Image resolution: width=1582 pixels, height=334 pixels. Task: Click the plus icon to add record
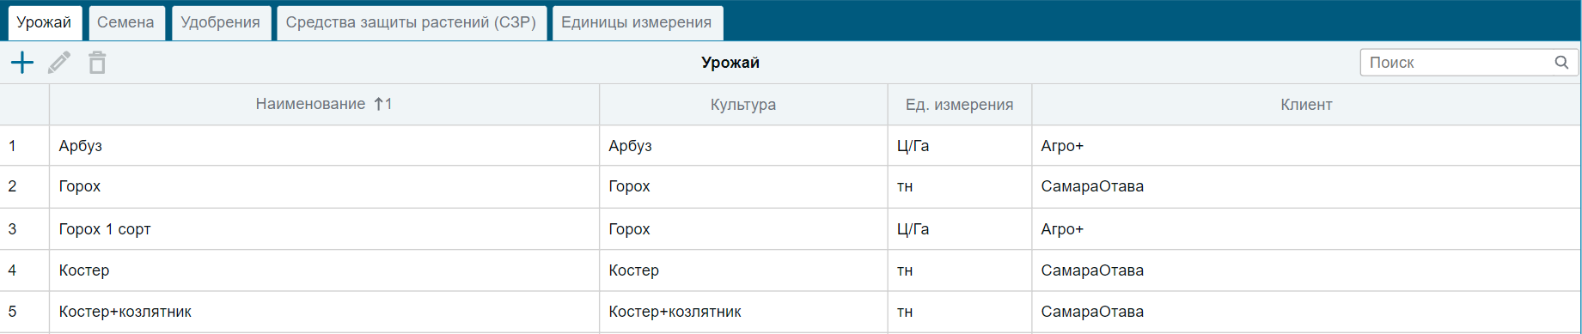[22, 63]
